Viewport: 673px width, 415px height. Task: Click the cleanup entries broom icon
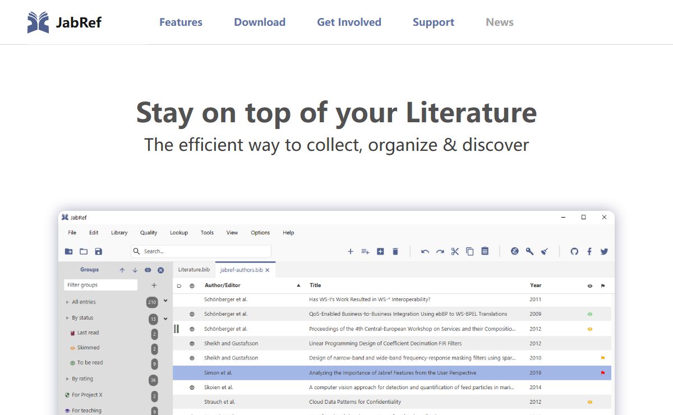click(x=544, y=251)
